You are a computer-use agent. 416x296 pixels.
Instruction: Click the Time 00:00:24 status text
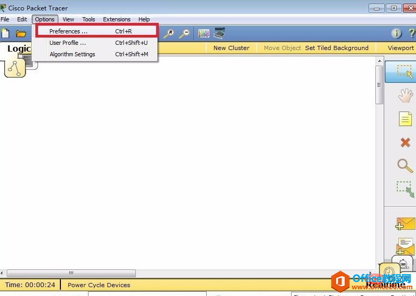click(30, 285)
